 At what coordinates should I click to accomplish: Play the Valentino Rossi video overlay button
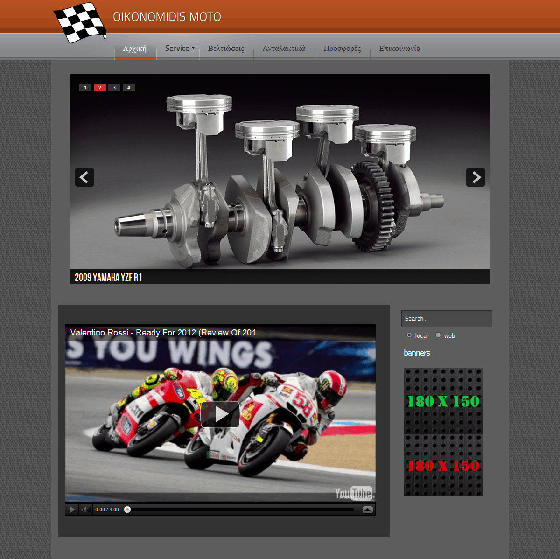[x=220, y=414]
